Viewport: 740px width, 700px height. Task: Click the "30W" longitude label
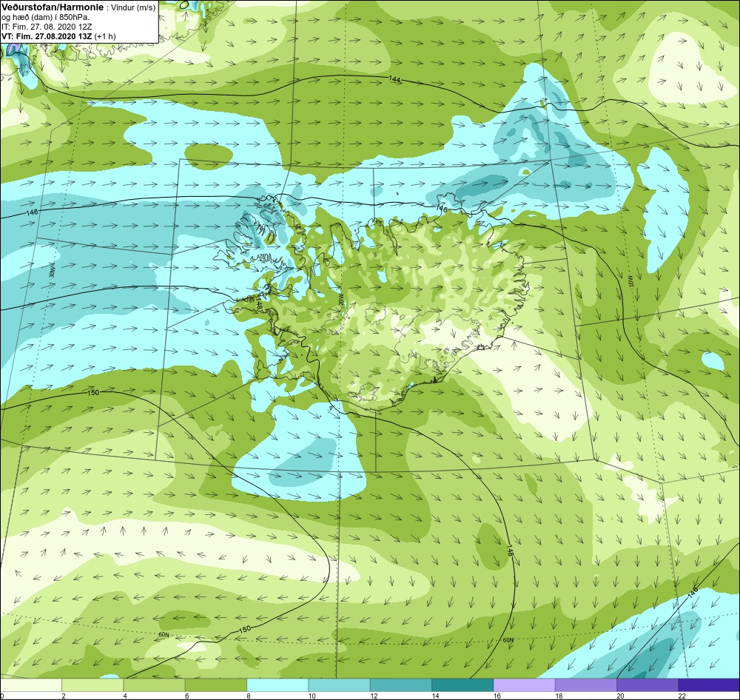tap(51, 271)
